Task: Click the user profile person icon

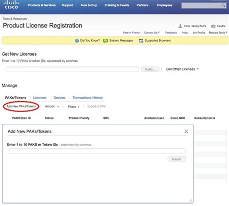Action: [180, 26]
